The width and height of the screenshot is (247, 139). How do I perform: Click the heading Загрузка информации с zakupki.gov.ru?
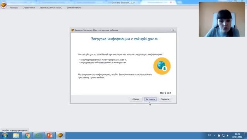coord(125,39)
